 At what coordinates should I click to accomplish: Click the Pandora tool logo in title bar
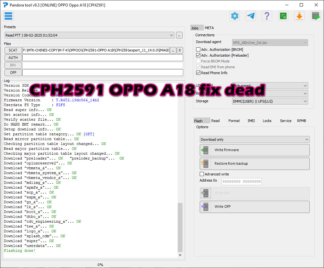tap(6, 5)
